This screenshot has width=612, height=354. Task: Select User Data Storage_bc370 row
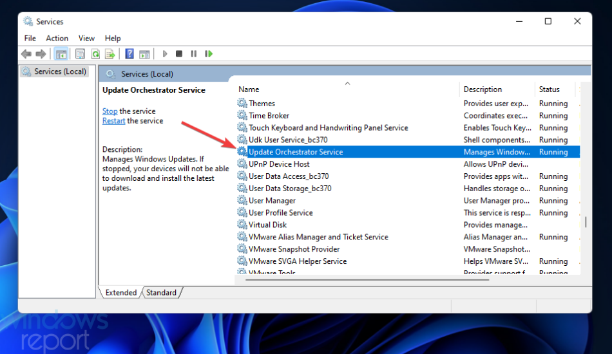coord(408,188)
